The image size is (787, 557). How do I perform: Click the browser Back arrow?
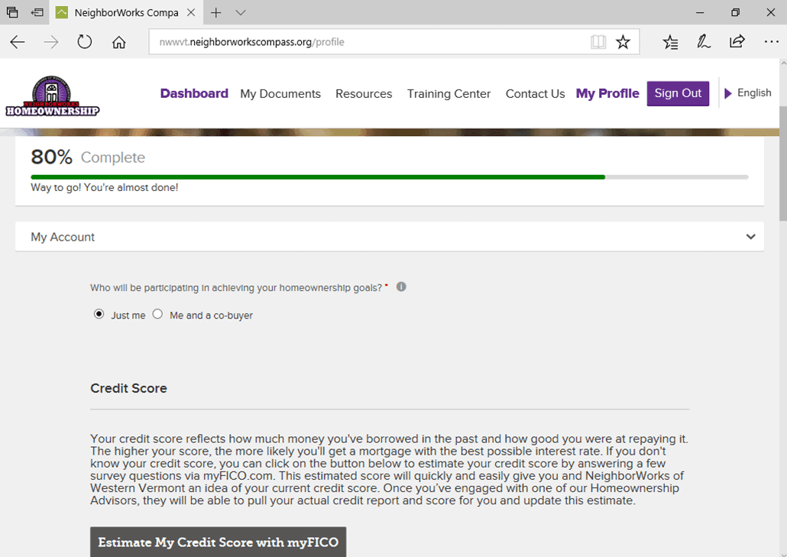[x=18, y=42]
